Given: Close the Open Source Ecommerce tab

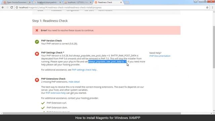Looking at the screenshot, I should click(30, 2).
